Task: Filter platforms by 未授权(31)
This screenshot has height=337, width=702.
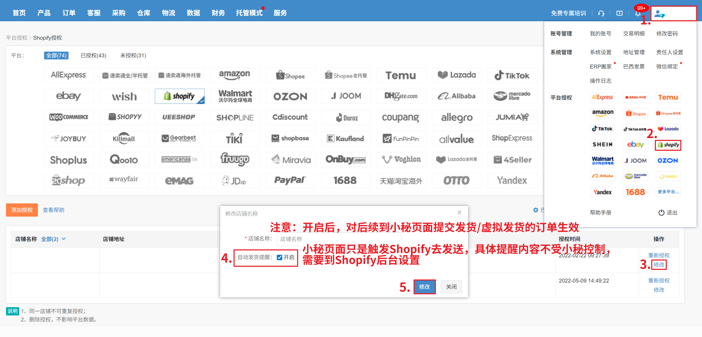Action: tap(133, 55)
